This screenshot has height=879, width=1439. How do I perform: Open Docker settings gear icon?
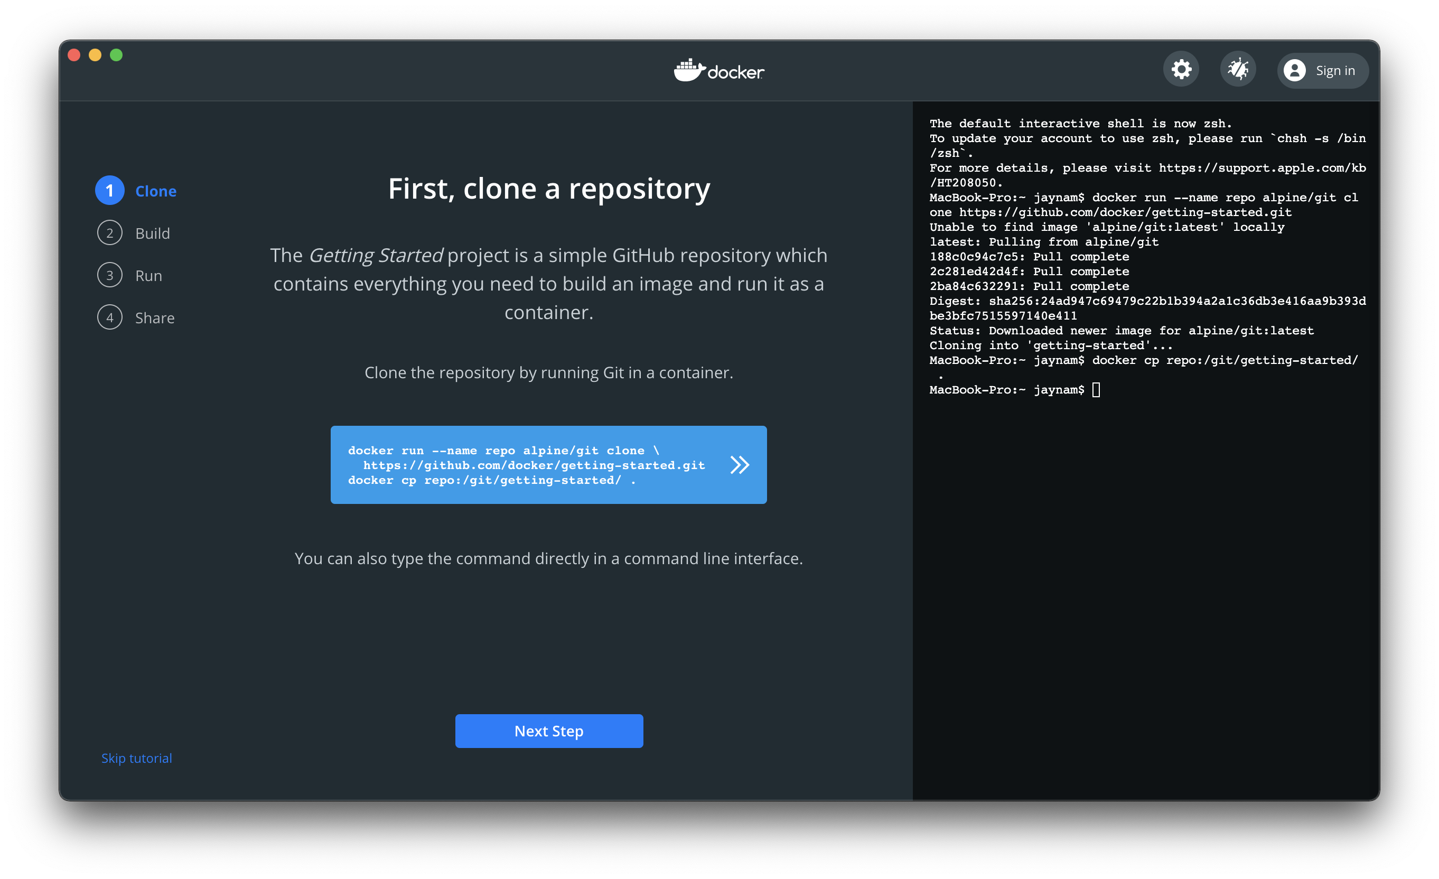[1181, 70]
